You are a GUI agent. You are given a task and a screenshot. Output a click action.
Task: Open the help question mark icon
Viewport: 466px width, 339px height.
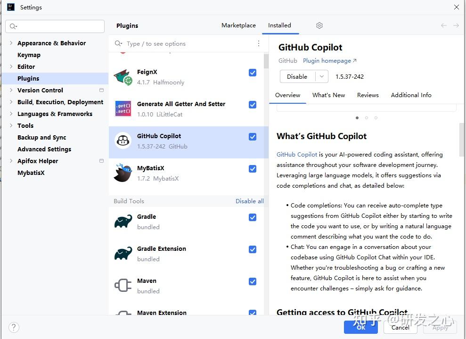point(14,327)
